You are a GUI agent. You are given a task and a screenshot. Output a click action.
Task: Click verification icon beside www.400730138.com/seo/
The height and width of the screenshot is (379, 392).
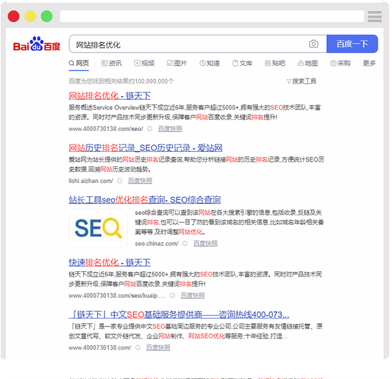point(149,129)
